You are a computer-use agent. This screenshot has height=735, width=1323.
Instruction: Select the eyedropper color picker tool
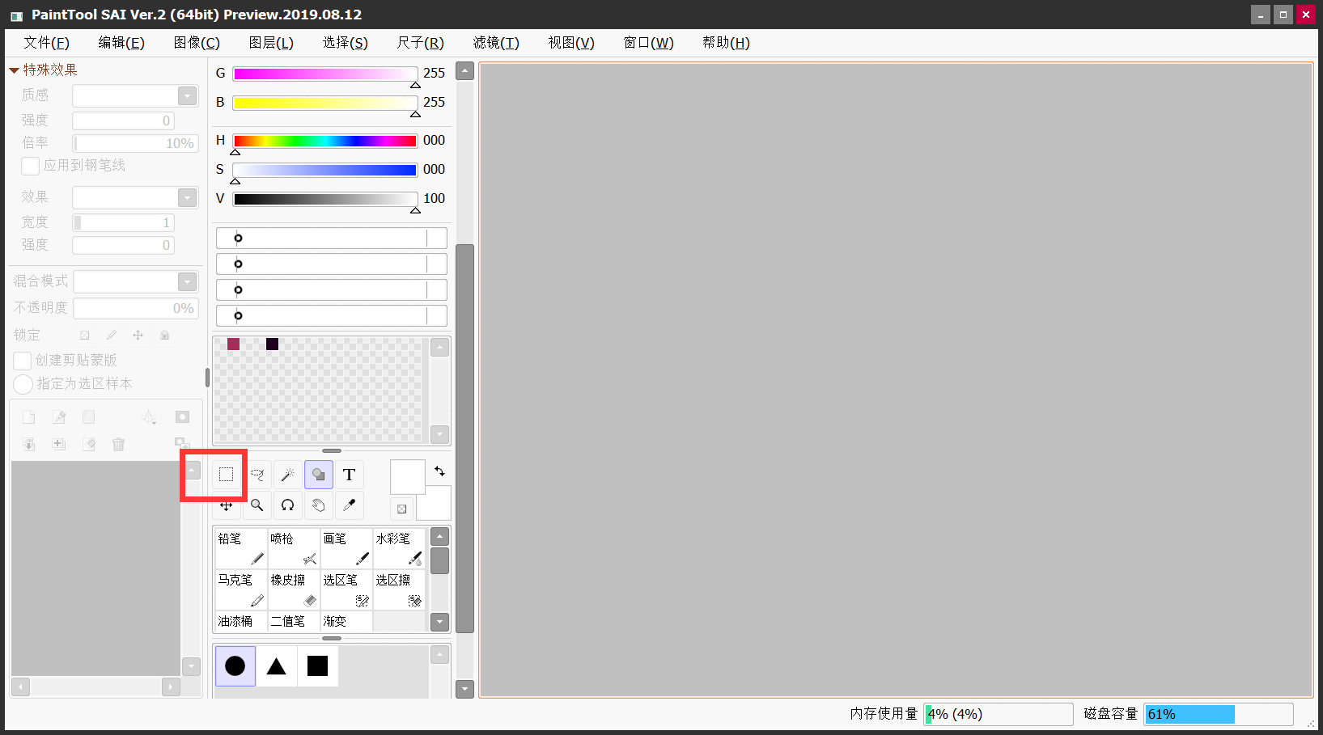(x=350, y=505)
